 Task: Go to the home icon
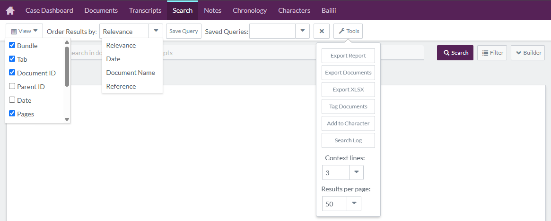10,10
